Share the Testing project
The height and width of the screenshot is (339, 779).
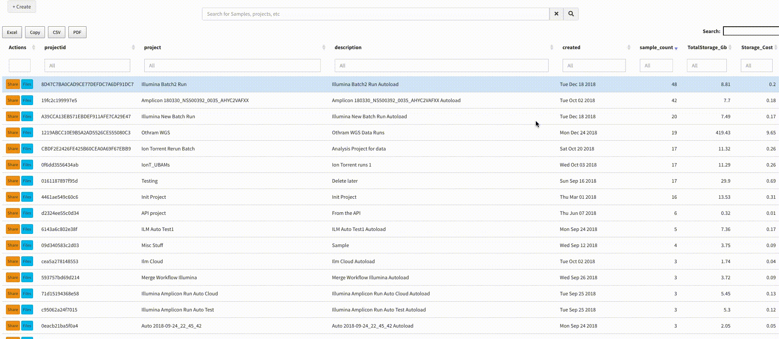tap(13, 181)
